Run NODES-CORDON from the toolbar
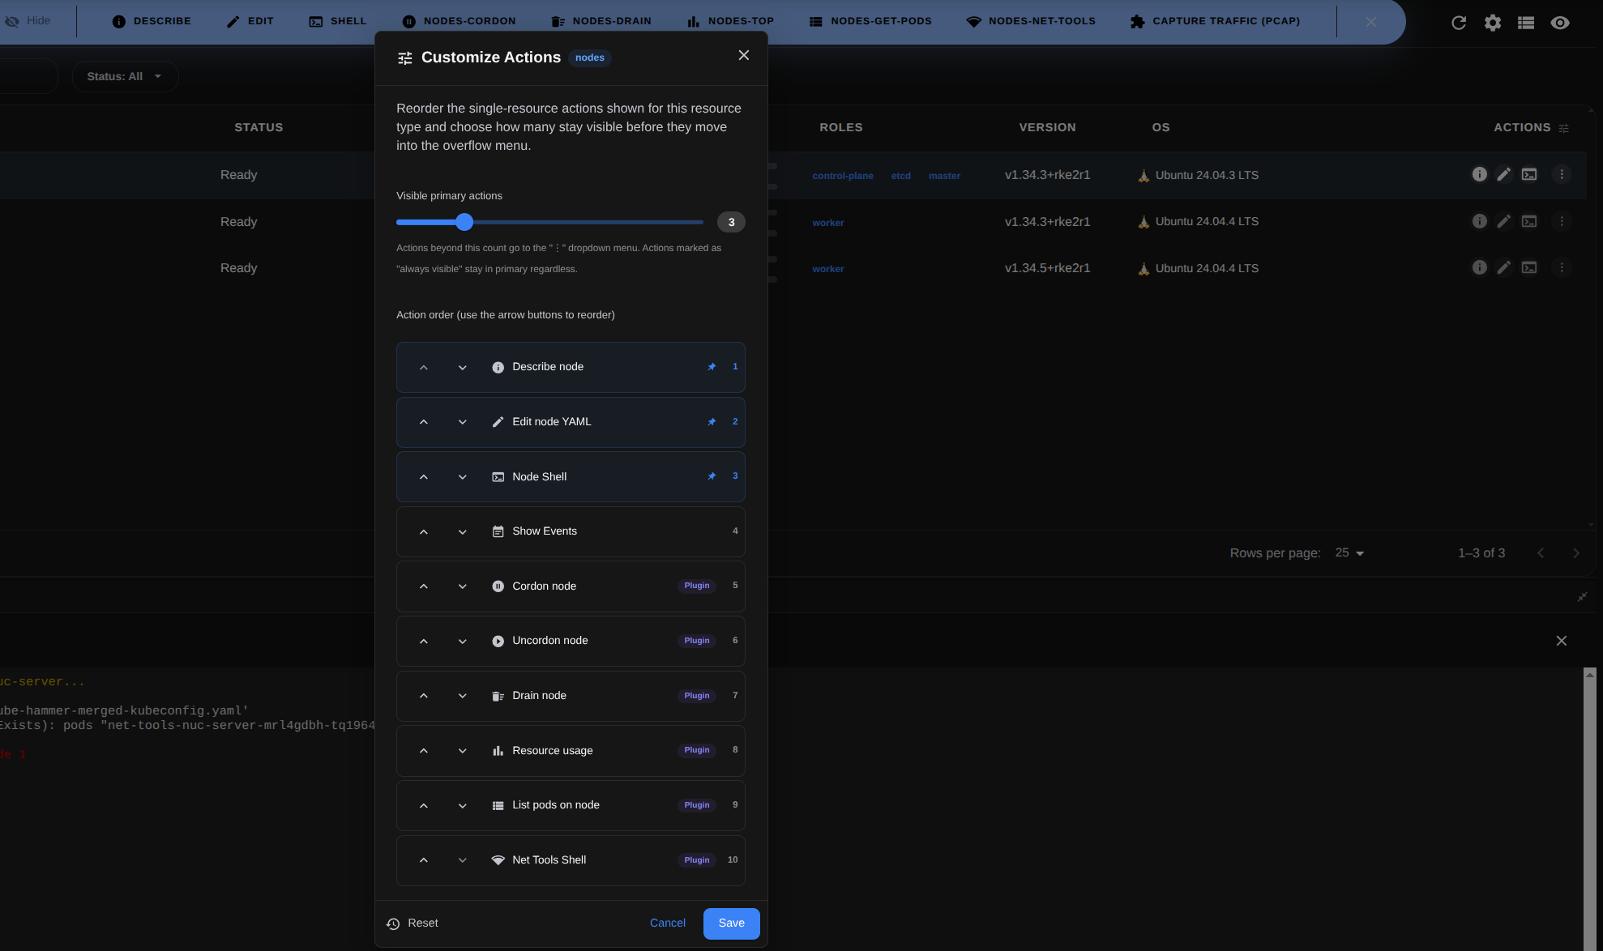The image size is (1603, 951). [459, 21]
